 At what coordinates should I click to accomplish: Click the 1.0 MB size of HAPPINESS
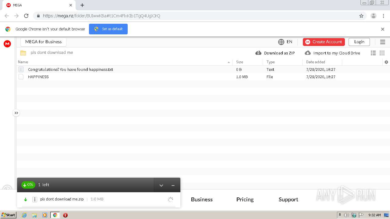pyautogui.click(x=242, y=77)
